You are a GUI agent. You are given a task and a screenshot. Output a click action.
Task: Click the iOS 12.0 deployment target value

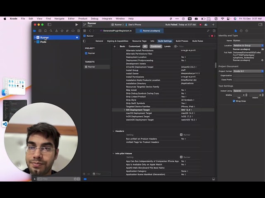click(x=186, y=110)
